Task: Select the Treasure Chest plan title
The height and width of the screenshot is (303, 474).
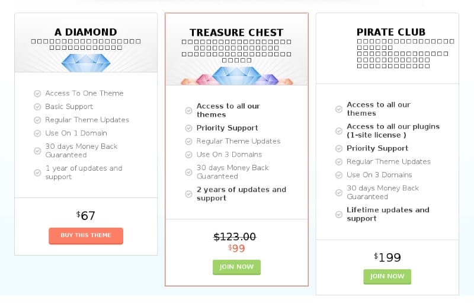Action: pyautogui.click(x=236, y=33)
